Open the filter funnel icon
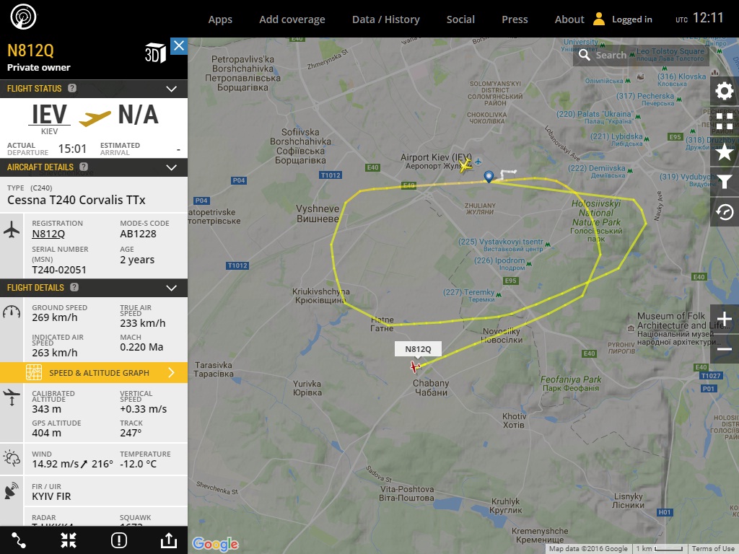Viewport: 739px width, 554px height. point(725,182)
